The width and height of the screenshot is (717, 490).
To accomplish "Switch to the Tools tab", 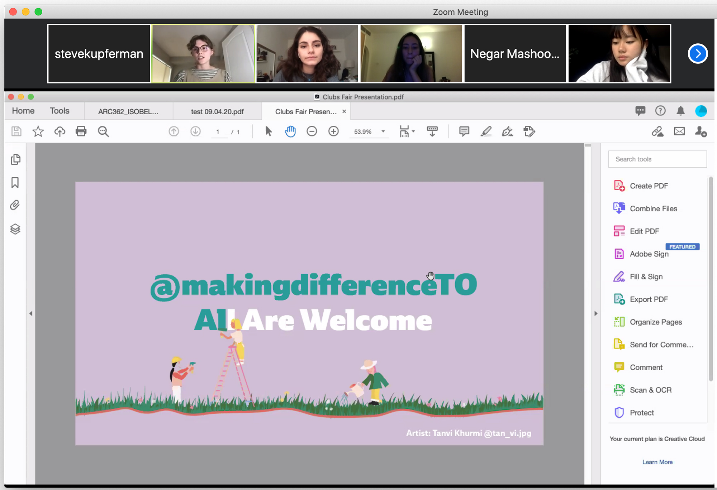I will [x=60, y=111].
